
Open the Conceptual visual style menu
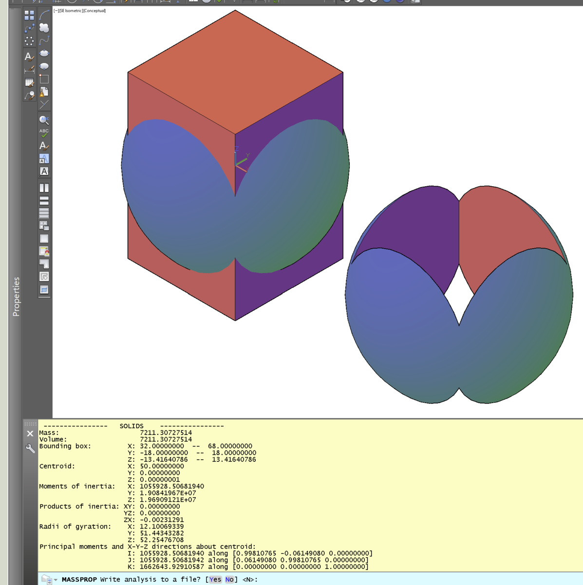94,11
